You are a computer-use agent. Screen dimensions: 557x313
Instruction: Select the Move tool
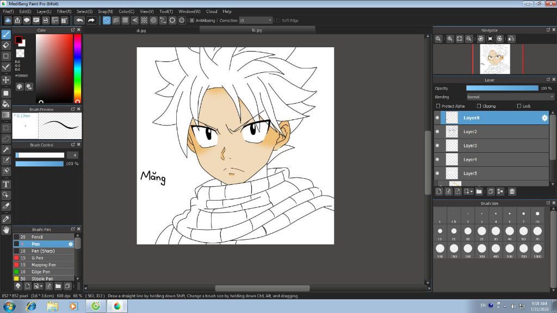6,80
